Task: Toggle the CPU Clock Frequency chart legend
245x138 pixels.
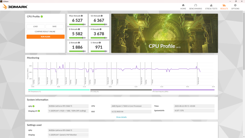Action: pyautogui.click(x=183, y=91)
